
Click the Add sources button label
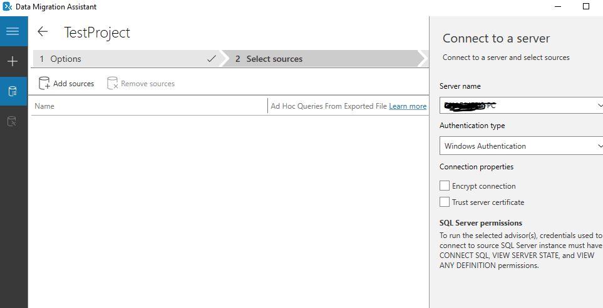click(73, 84)
